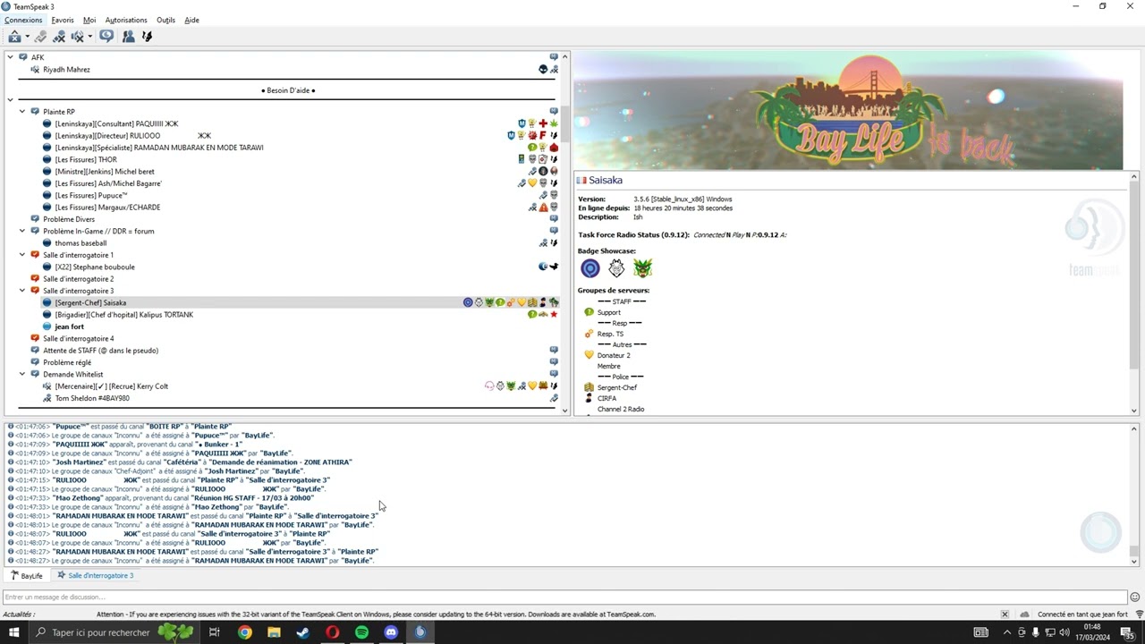Open the Moi menu

coord(89,20)
